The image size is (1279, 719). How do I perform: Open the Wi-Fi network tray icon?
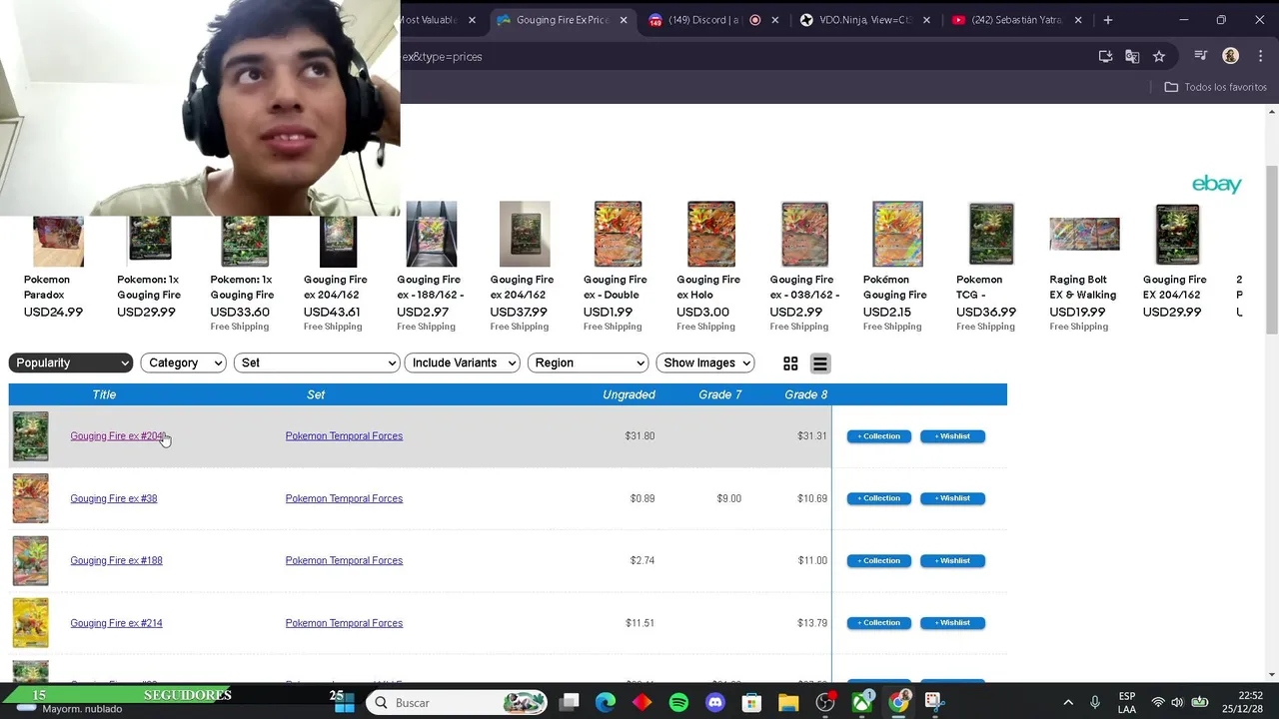[1158, 703]
